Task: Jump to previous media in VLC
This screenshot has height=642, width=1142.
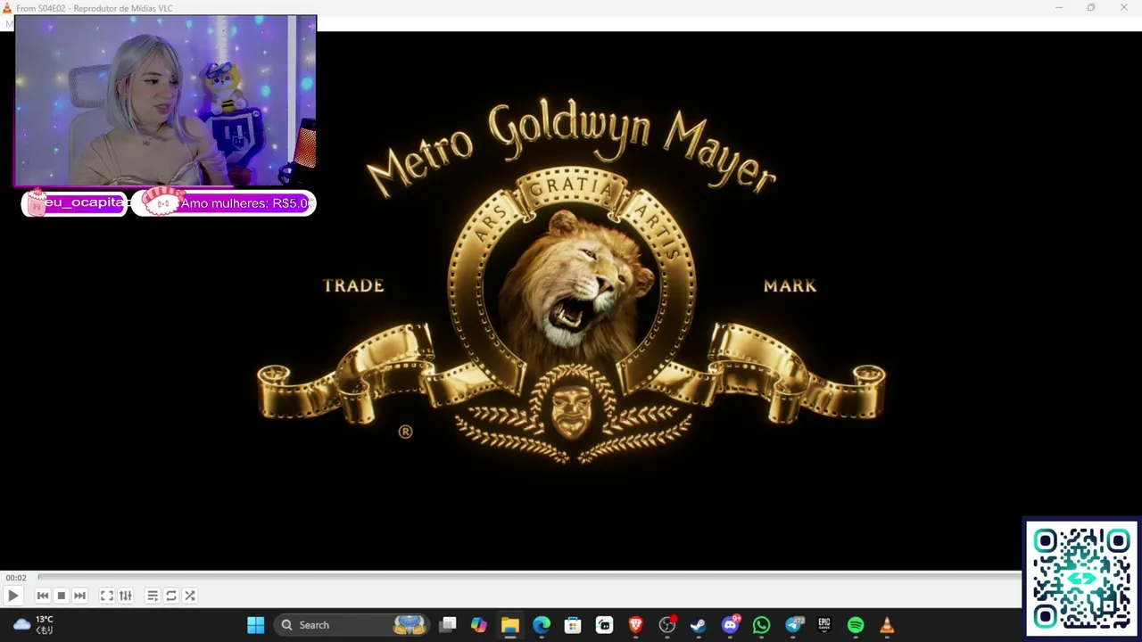Action: click(42, 596)
